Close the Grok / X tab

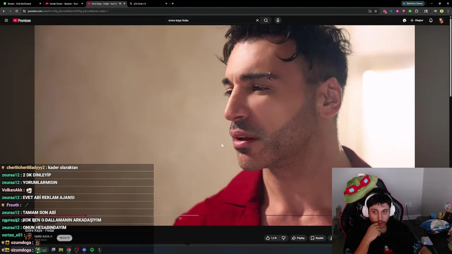pyautogui.click(x=166, y=4)
